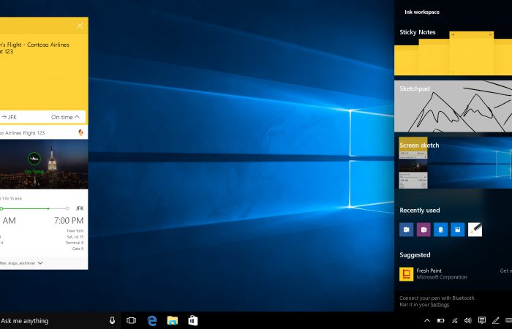Click the Gate 9 text
512x329 pixels.
click(78, 249)
